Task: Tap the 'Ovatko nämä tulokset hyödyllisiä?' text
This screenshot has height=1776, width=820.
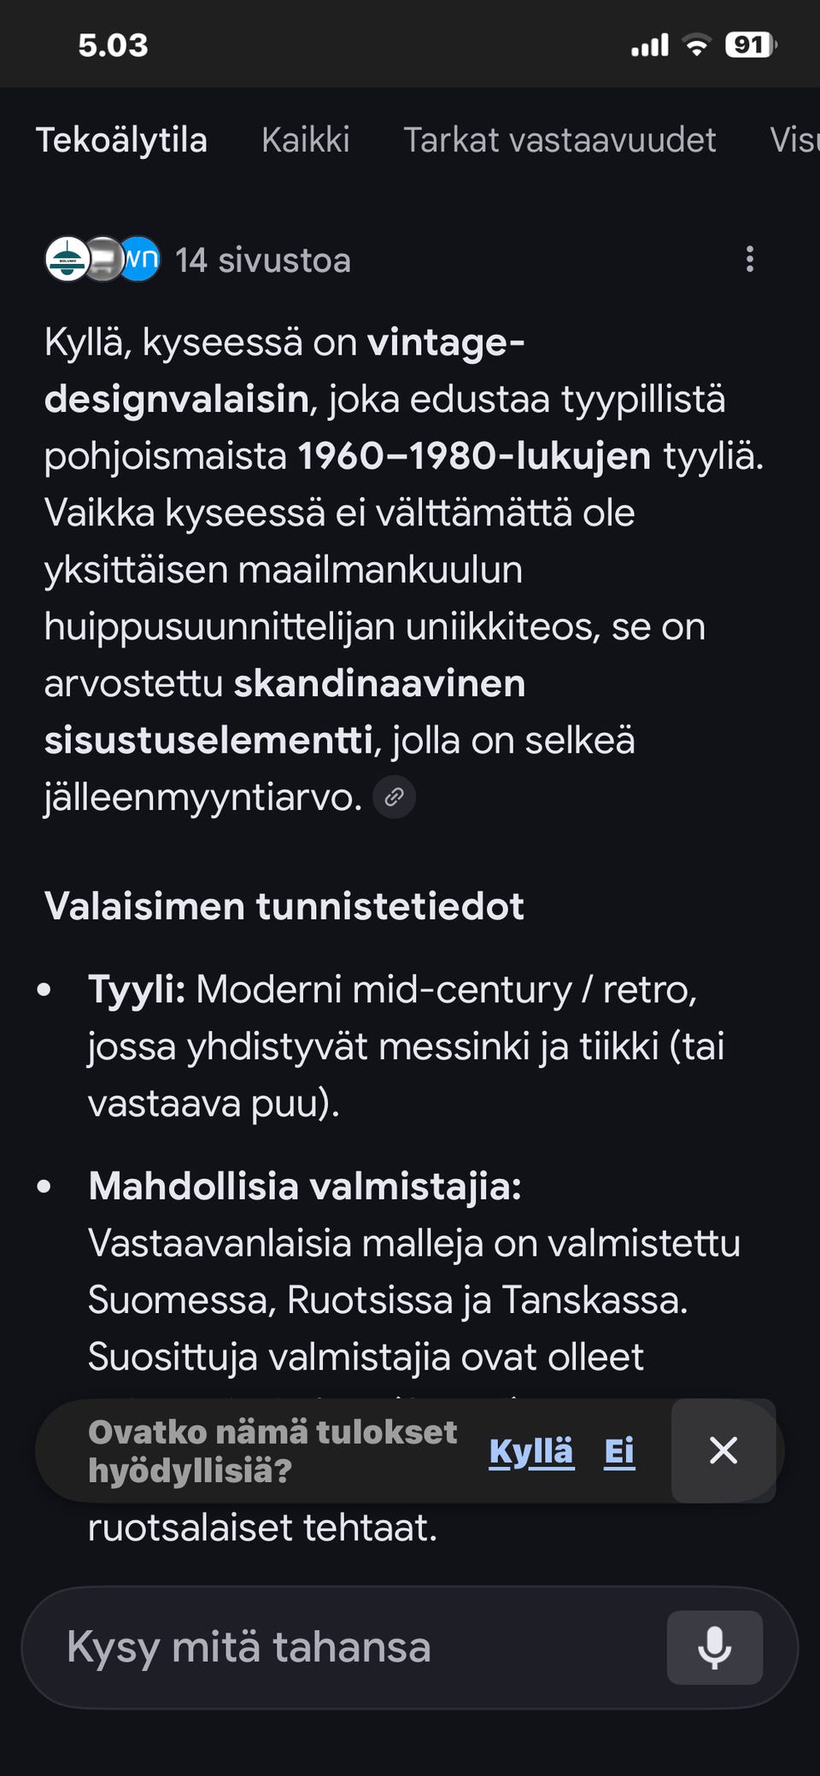Action: click(x=273, y=1450)
